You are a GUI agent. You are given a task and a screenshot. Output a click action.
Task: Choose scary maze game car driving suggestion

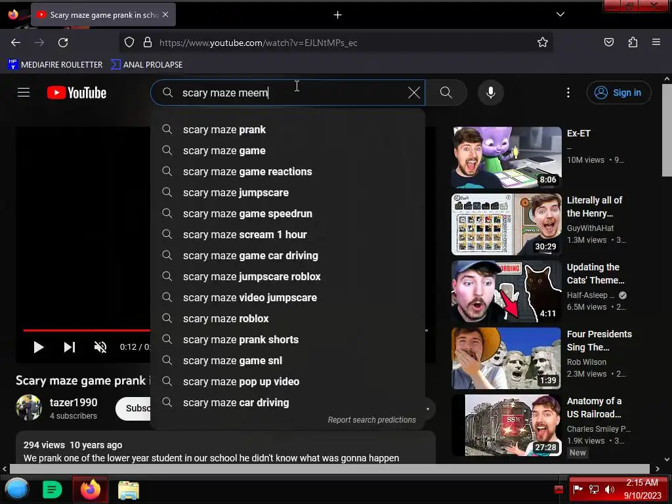pyautogui.click(x=287, y=255)
